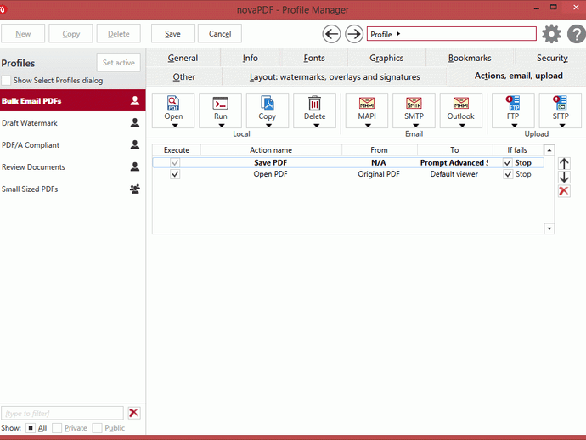Viewport: 586px width, 440px height.
Task: Expand the Profile breadcrumb arrow
Action: click(x=398, y=34)
